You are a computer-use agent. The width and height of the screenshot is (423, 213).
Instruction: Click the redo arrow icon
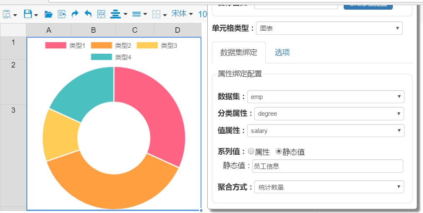coord(75,14)
